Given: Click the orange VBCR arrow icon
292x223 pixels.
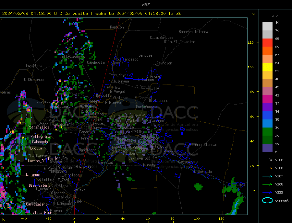Looking at the screenshot, I should click(267, 168).
